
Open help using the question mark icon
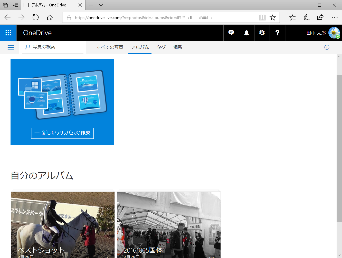[x=277, y=33]
